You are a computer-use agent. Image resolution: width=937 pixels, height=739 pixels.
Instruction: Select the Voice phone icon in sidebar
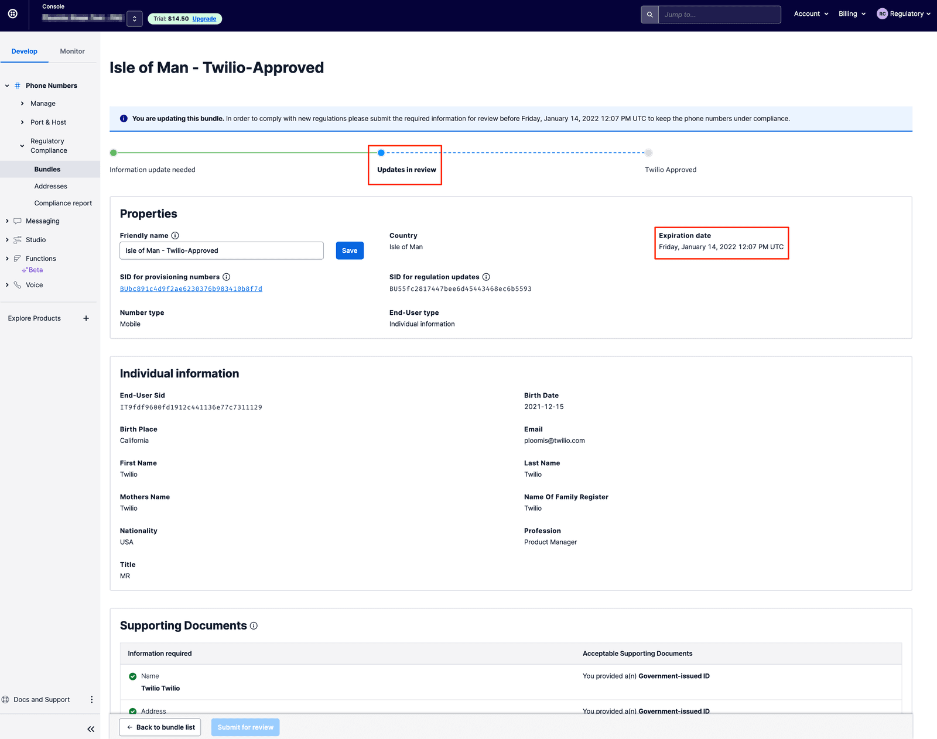click(17, 285)
